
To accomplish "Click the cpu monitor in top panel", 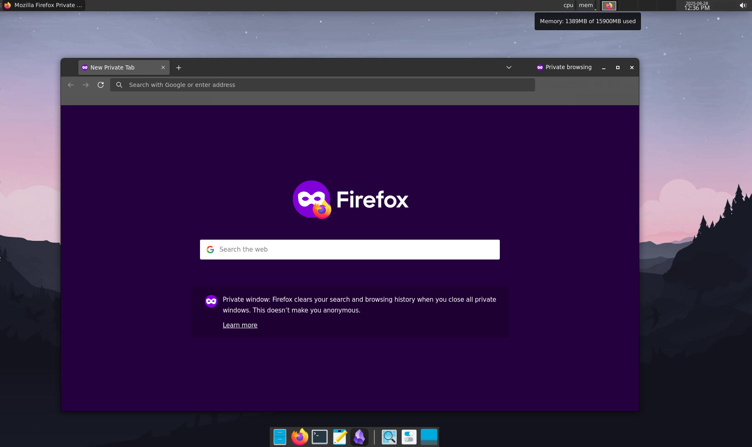I will (568, 5).
